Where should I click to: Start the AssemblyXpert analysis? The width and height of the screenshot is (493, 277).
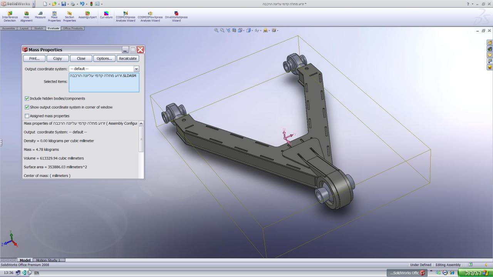click(87, 15)
